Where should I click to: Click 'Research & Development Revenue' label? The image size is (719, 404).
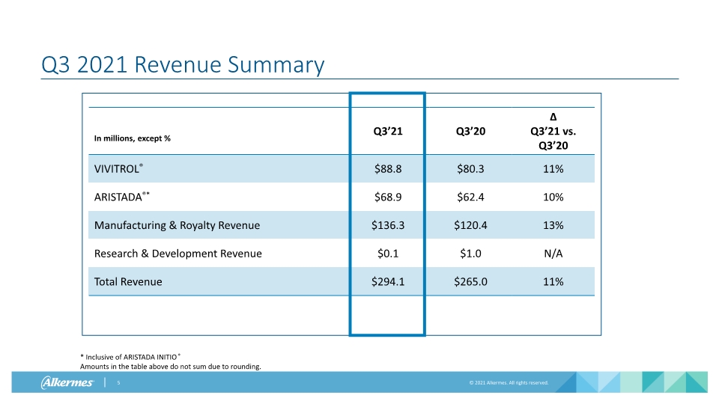pyautogui.click(x=178, y=254)
